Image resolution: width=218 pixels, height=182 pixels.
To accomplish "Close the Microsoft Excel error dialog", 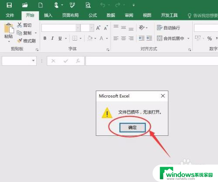I will (163, 96).
